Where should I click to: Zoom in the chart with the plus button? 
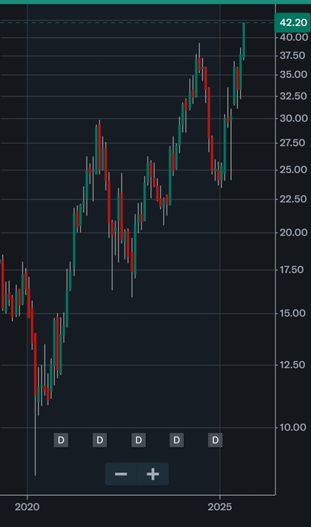pyautogui.click(x=153, y=474)
